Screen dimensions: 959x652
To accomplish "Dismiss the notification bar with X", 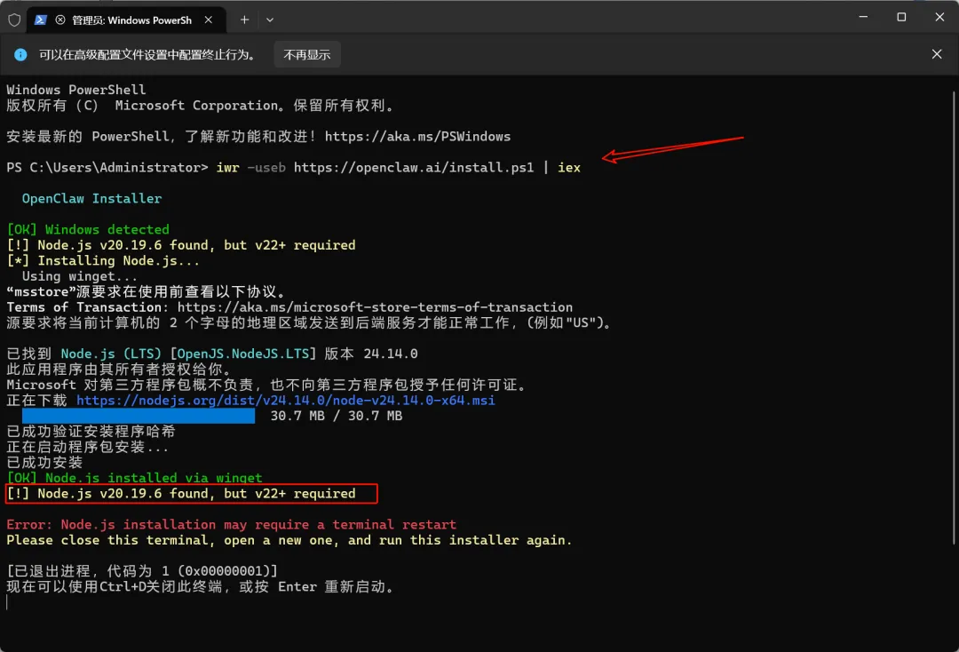I will pyautogui.click(x=937, y=54).
